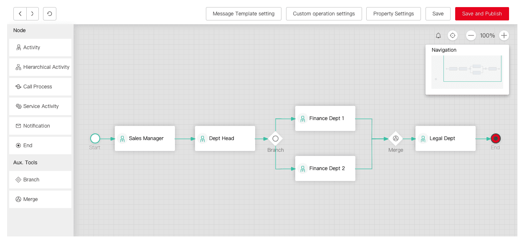Open Property Settings

pos(393,14)
